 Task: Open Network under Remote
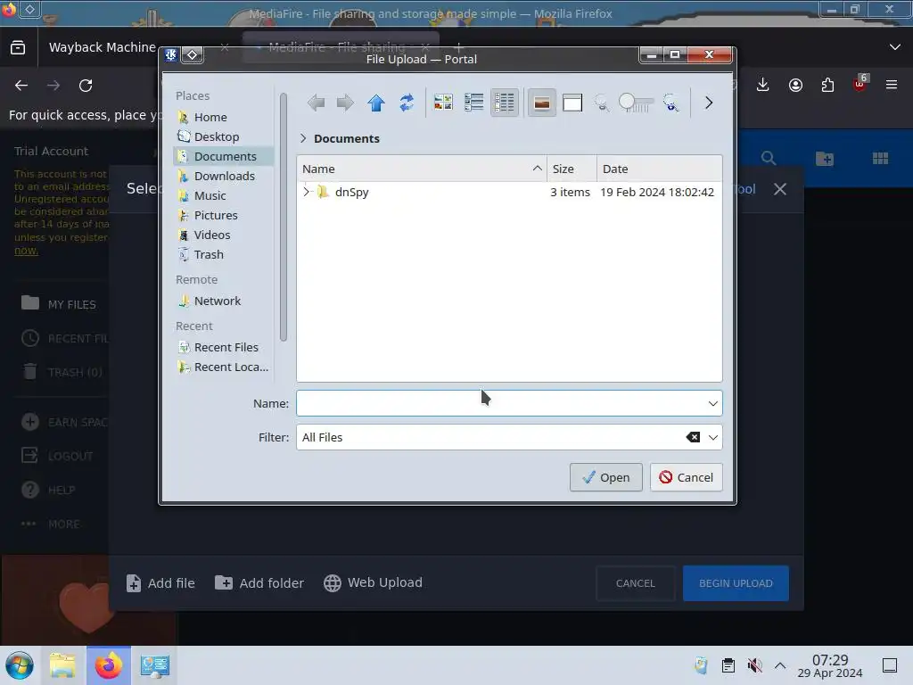click(x=224, y=301)
